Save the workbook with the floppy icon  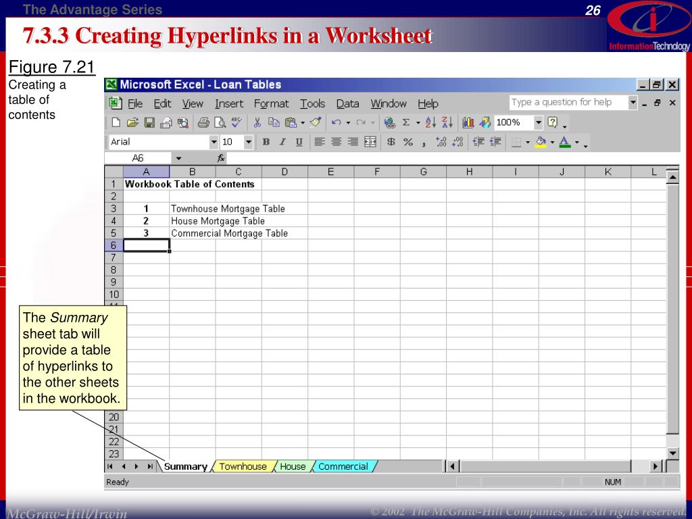[x=149, y=123]
